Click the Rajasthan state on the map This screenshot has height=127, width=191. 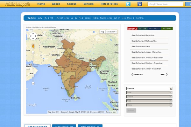click(62, 61)
